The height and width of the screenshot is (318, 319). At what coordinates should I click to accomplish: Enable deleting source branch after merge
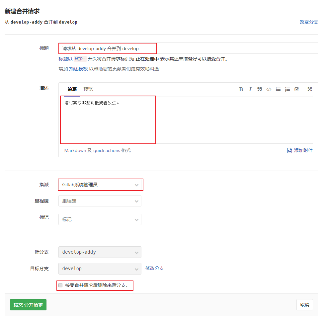click(x=60, y=285)
